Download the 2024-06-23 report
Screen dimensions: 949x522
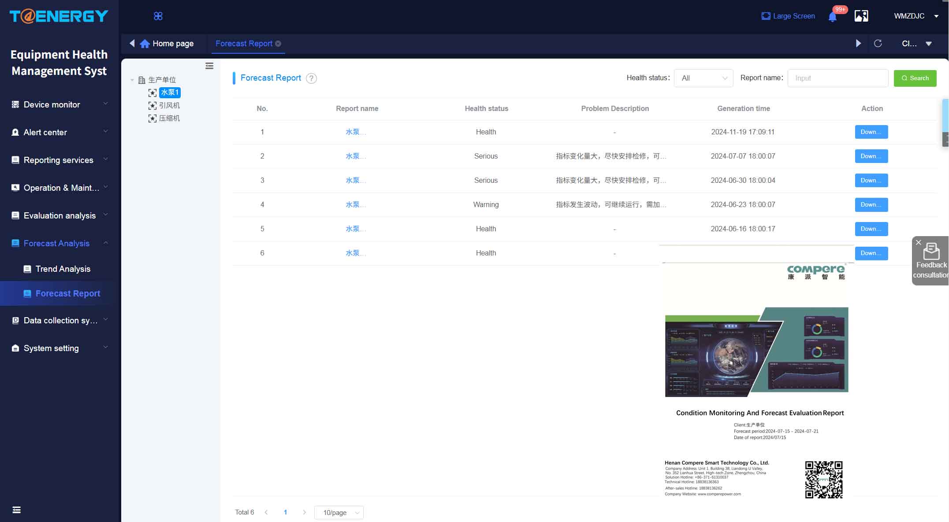(871, 204)
